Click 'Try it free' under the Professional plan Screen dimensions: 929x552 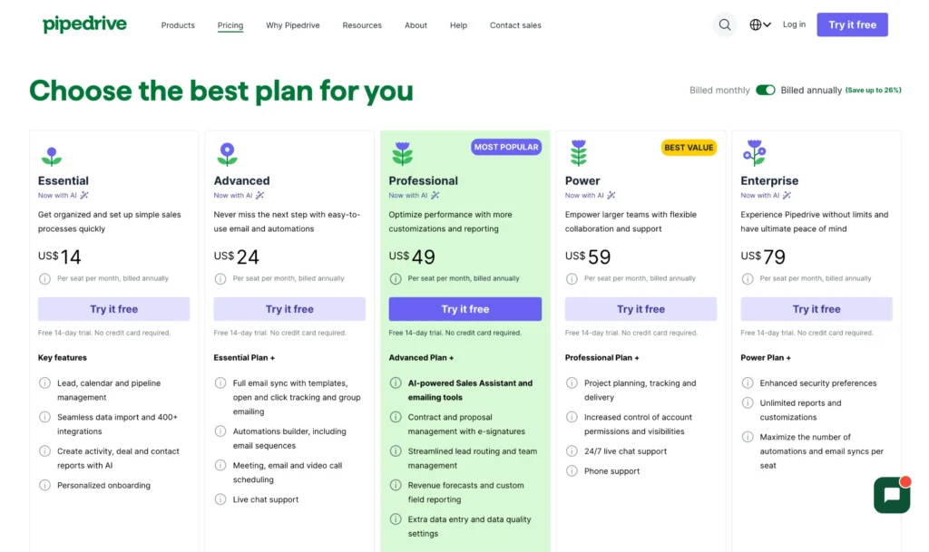coord(464,308)
